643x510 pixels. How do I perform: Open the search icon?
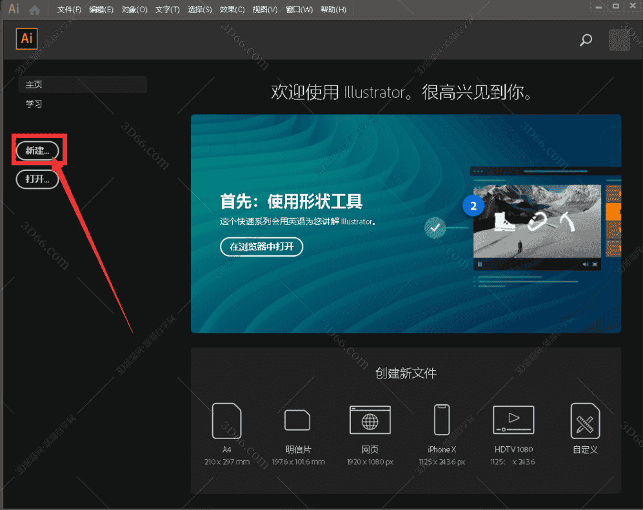point(586,40)
